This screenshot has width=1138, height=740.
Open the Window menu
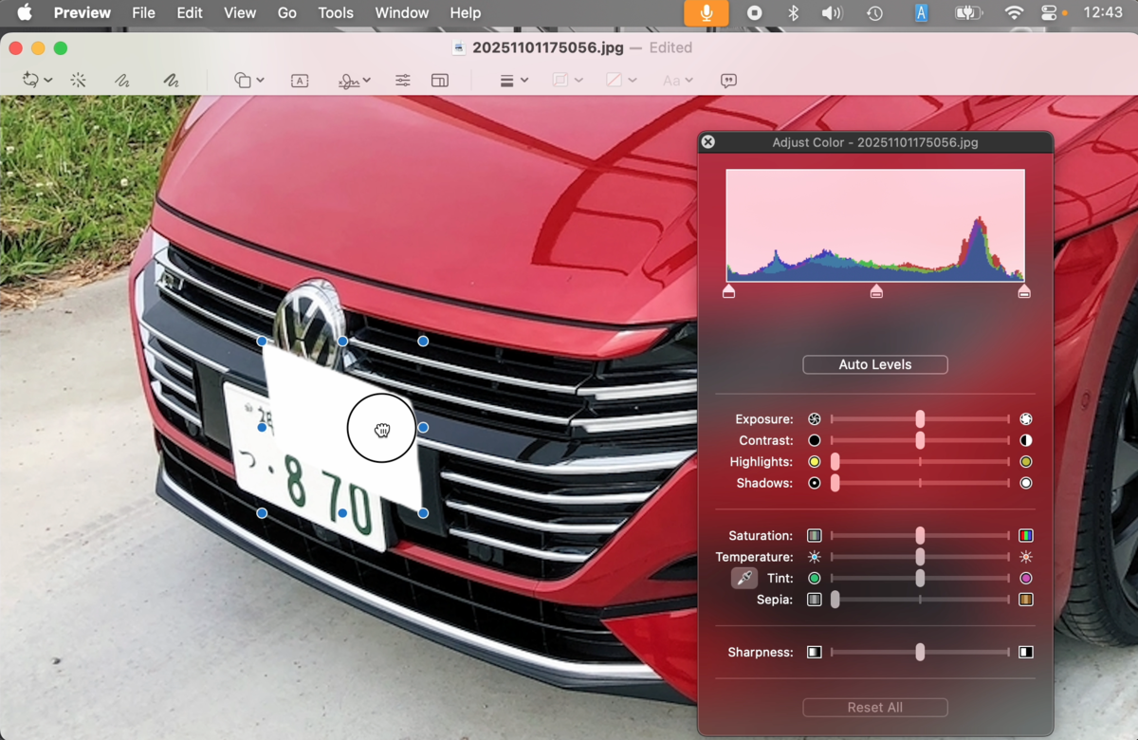point(401,13)
